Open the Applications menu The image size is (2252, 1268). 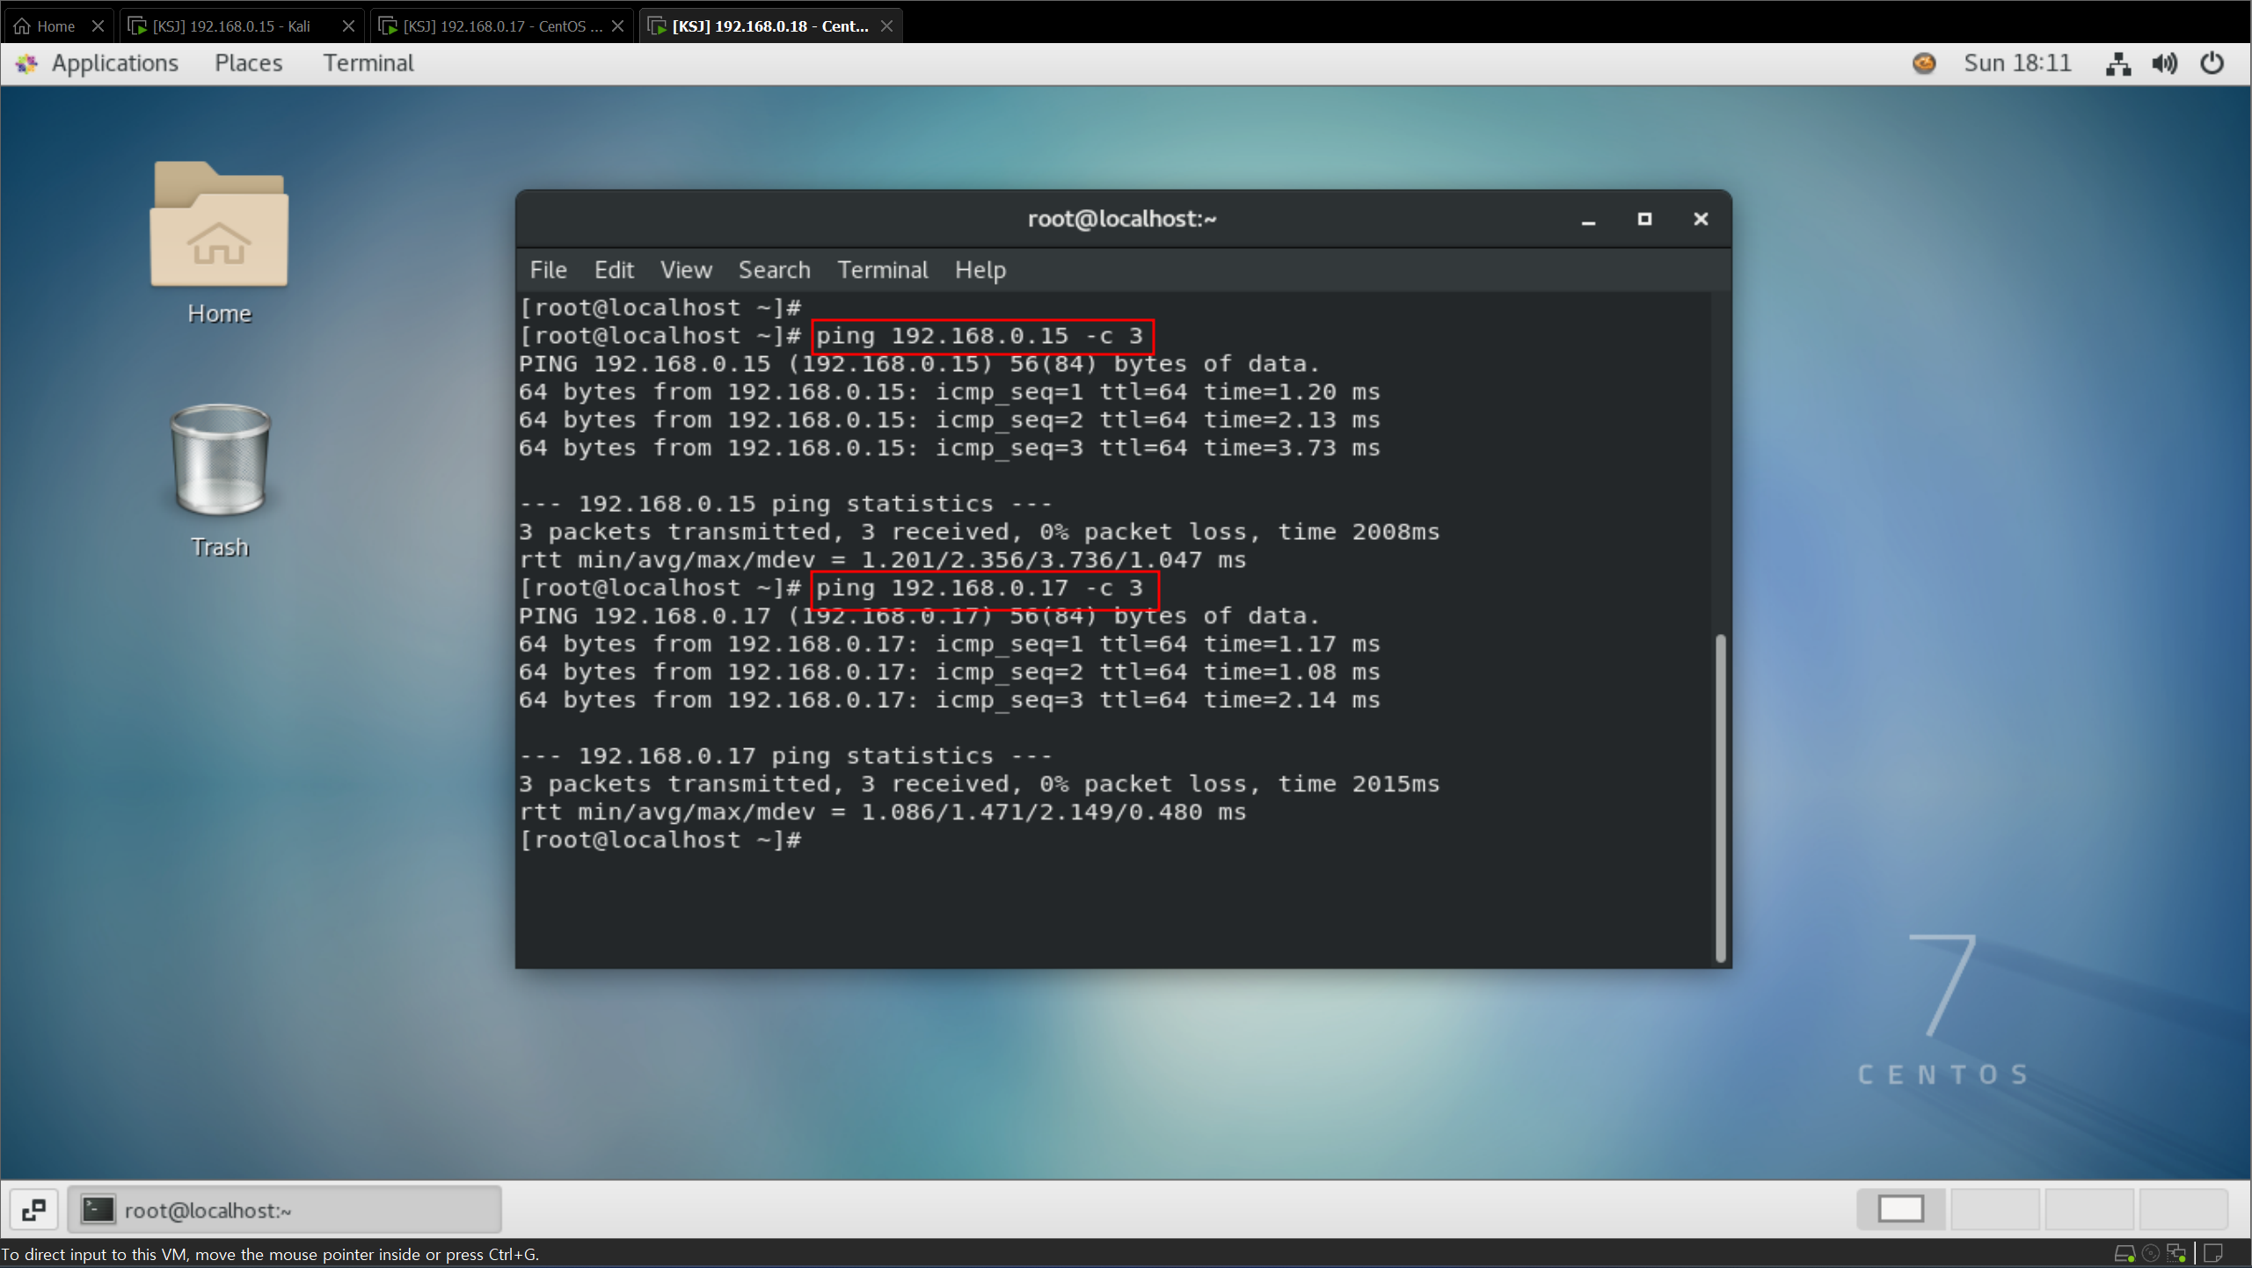pos(114,63)
